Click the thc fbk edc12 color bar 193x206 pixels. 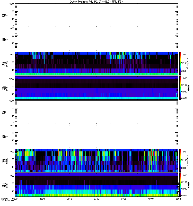pos(180,161)
